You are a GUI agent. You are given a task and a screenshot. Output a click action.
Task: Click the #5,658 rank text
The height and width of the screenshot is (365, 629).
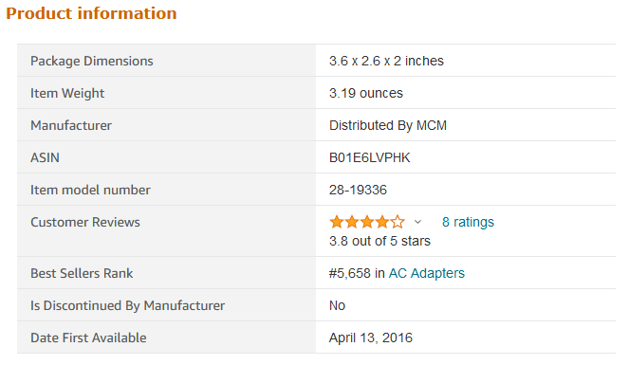(x=350, y=273)
